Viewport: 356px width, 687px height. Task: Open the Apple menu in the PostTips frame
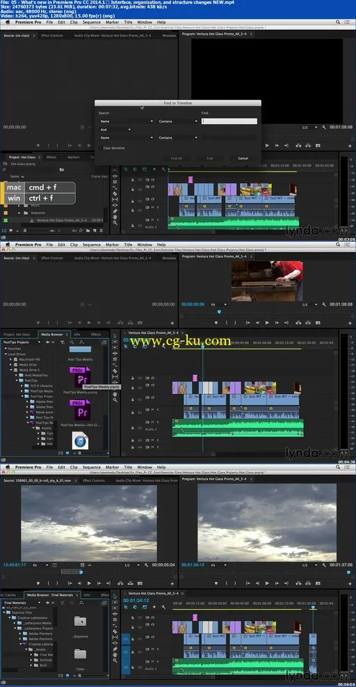click(x=7, y=244)
